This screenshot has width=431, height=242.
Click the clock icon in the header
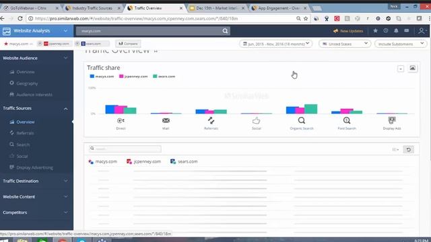pos(386,31)
